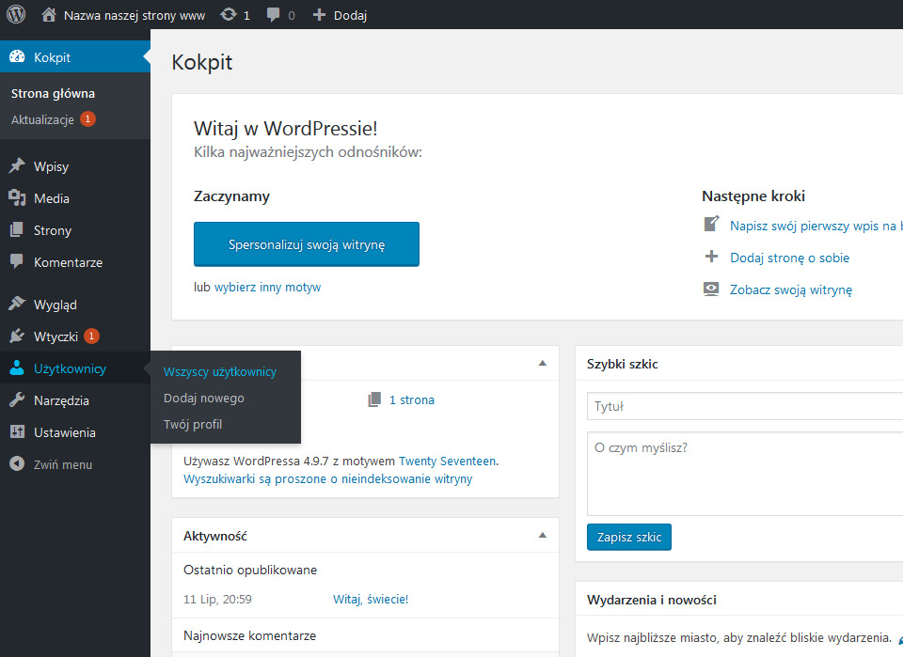
Task: Follow the wybierz inny motyw link
Action: [x=268, y=287]
